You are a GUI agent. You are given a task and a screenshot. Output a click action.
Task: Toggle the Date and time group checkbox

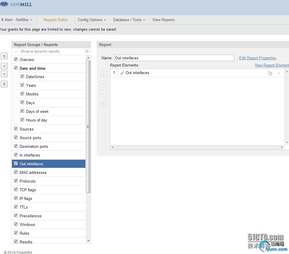tap(16, 68)
